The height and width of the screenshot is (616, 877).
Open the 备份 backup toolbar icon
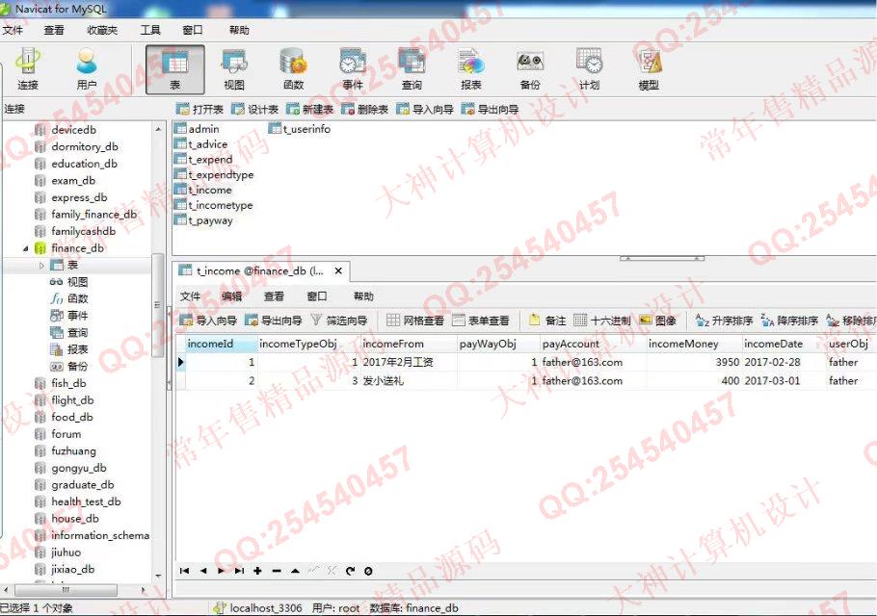[530, 69]
